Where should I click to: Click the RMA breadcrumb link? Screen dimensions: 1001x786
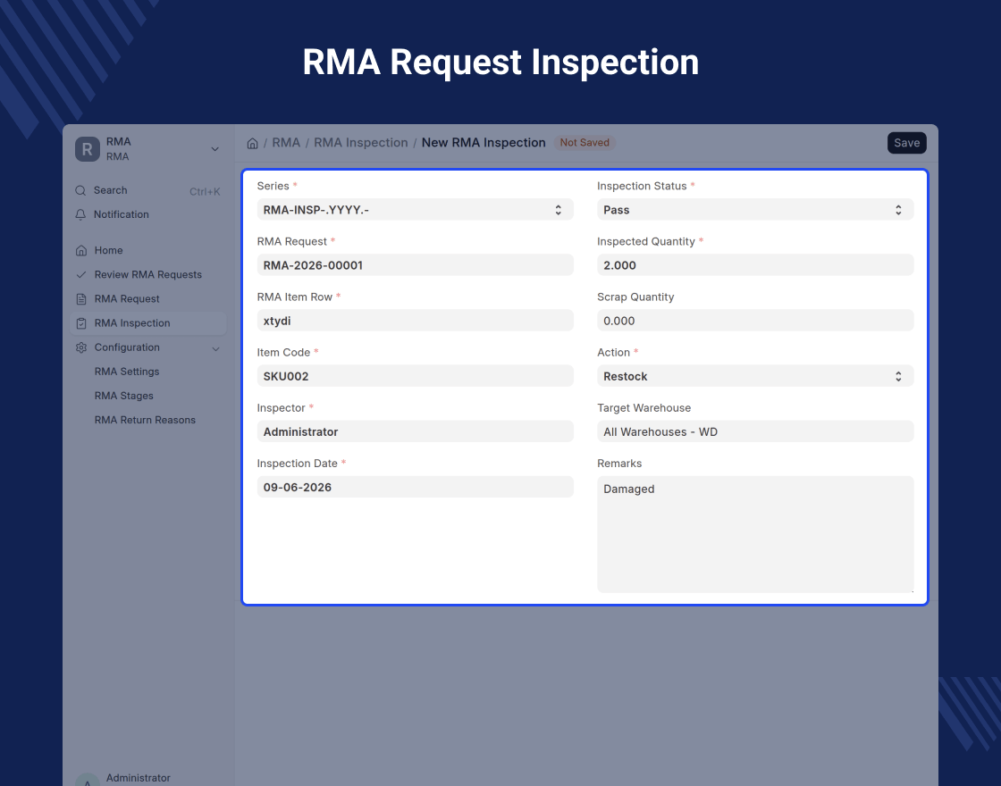tap(286, 143)
